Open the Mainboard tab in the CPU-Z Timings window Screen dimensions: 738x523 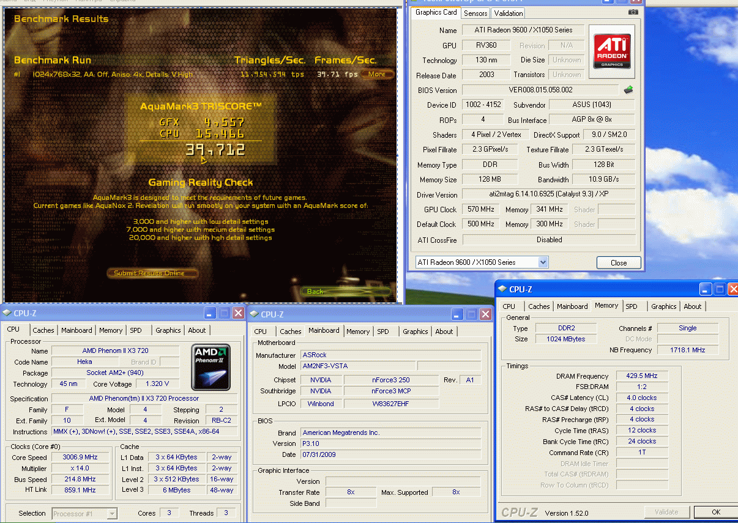tap(572, 306)
